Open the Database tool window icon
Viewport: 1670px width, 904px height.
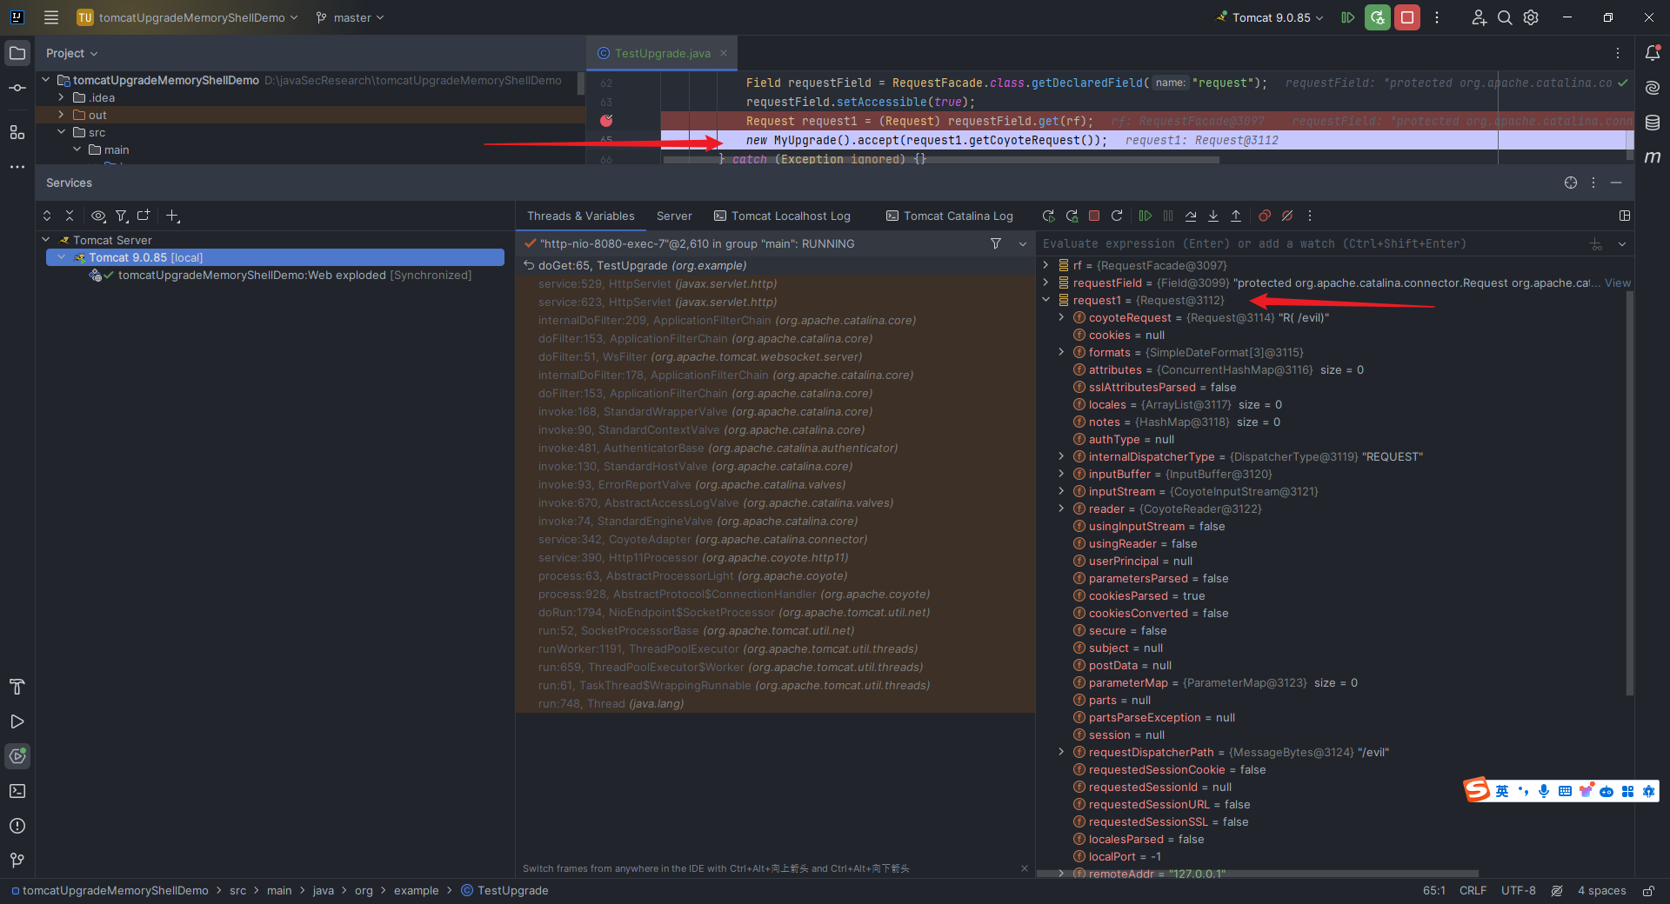pos(1653,123)
